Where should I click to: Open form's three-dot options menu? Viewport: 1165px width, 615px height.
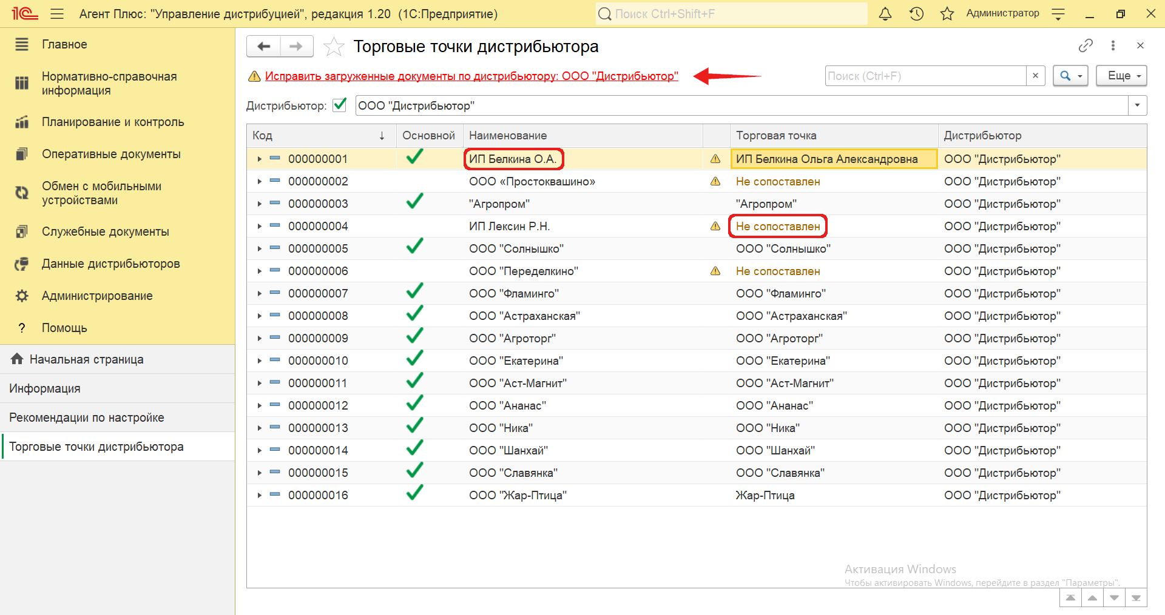pos(1113,45)
